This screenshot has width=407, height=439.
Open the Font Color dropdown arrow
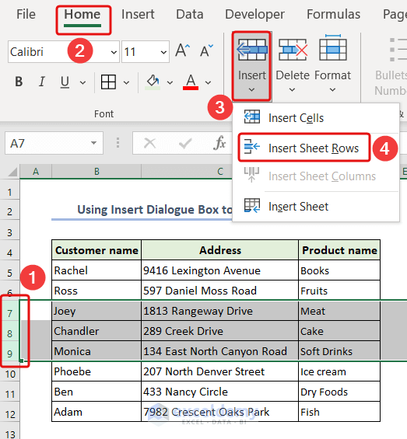pos(208,82)
